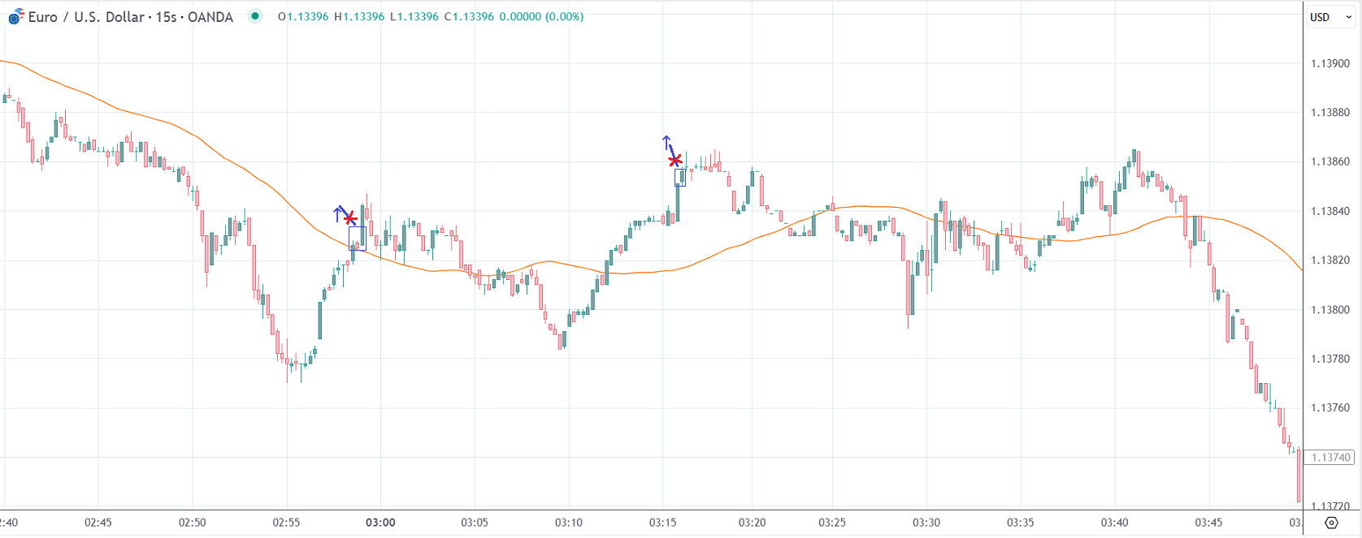The image size is (1362, 538).
Task: Open the USD currency dropdown
Action: [1331, 17]
